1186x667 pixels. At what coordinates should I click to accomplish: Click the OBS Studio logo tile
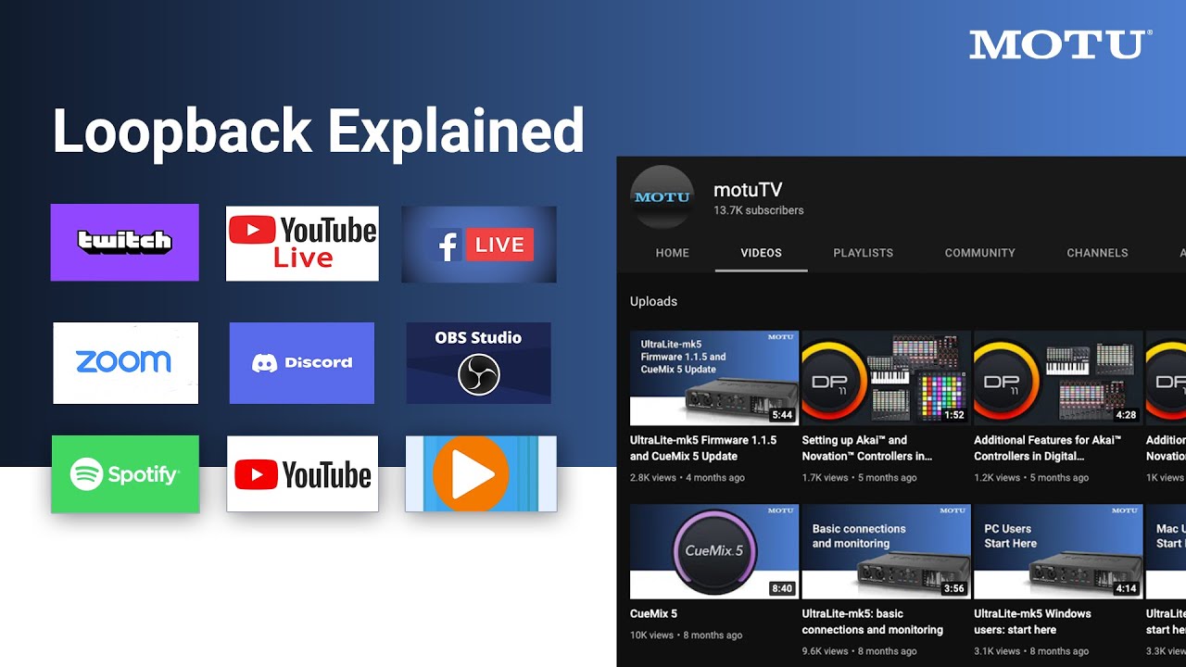click(478, 363)
